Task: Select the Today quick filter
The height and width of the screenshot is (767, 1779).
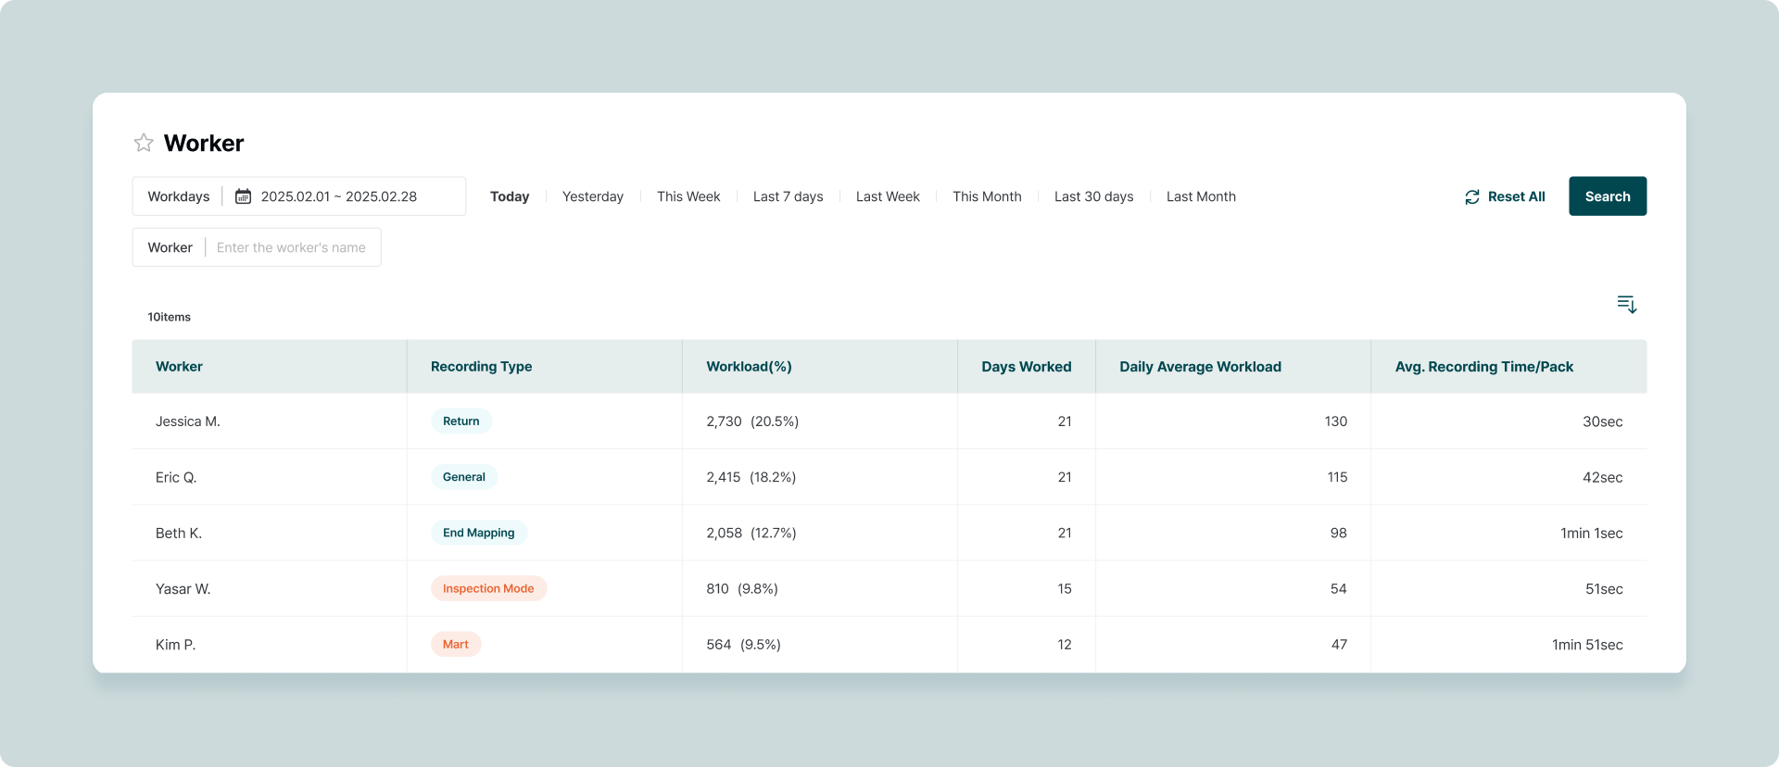Action: tap(510, 196)
